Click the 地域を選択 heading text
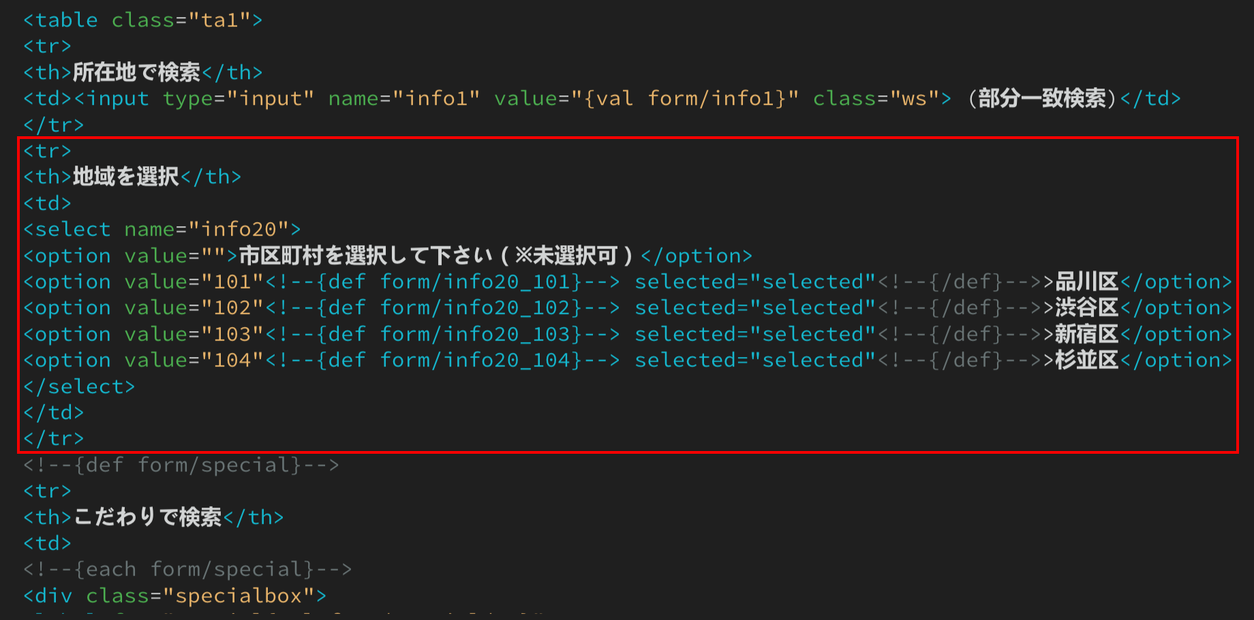 click(x=125, y=177)
